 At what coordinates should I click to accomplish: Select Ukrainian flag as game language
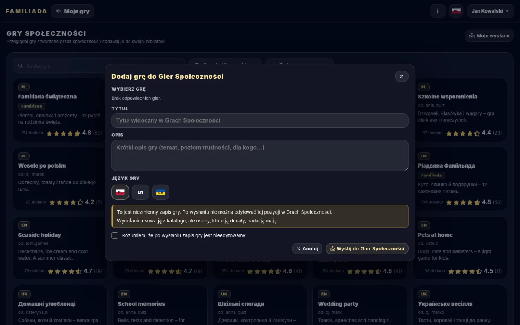tap(160, 192)
